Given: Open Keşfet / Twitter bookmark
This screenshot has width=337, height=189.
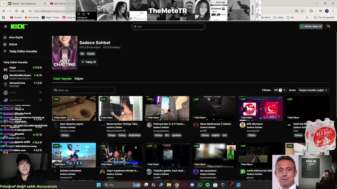Looking at the screenshot, I should [x=51, y=18].
